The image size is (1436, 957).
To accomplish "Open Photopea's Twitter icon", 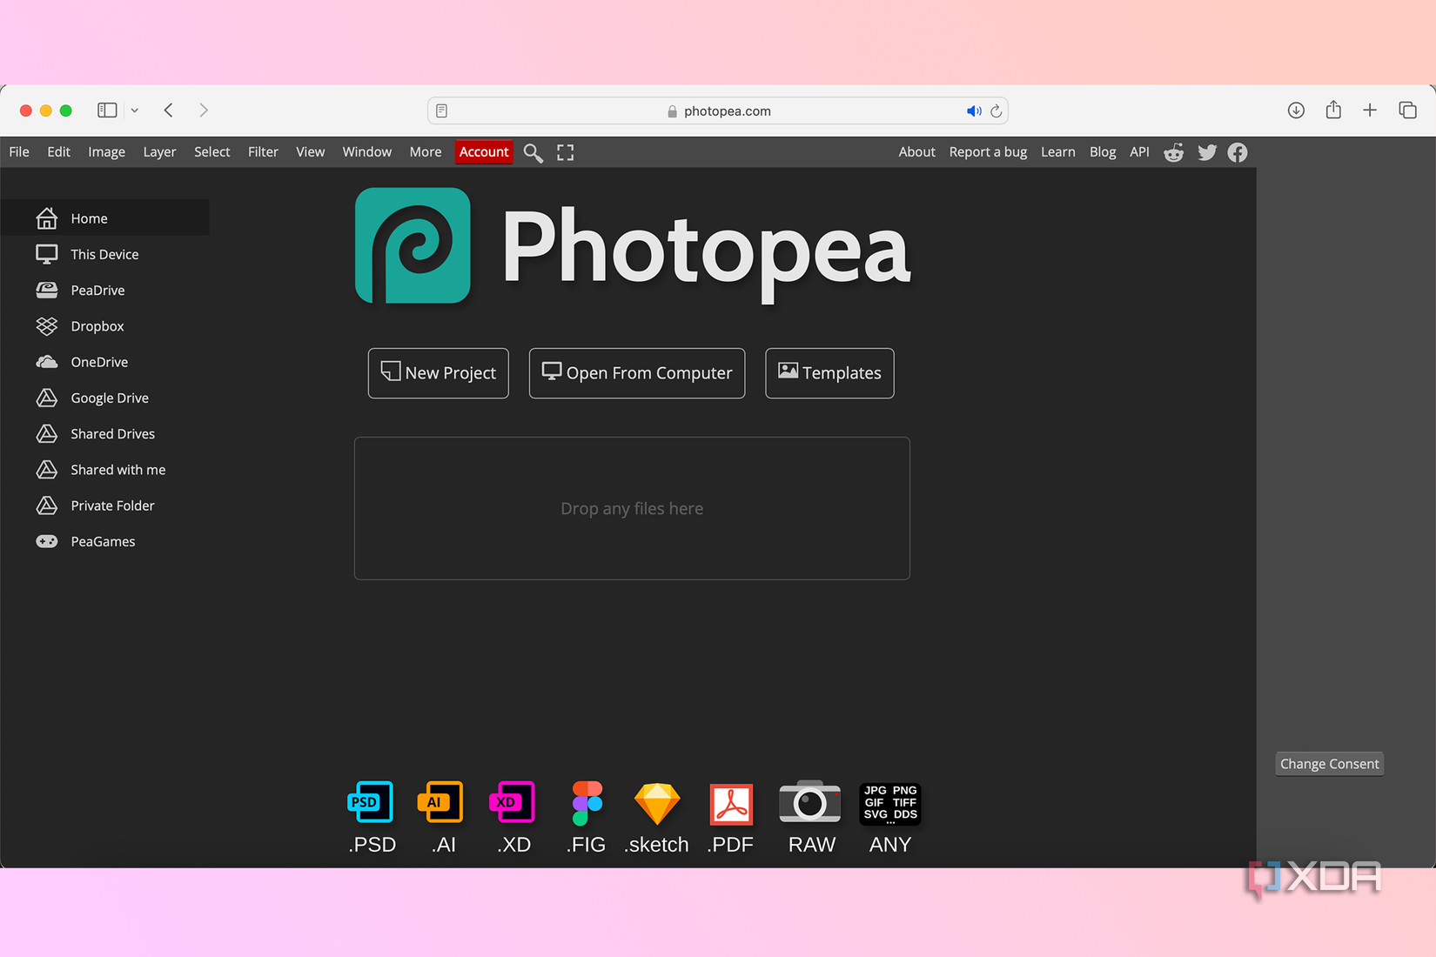I will (x=1207, y=152).
